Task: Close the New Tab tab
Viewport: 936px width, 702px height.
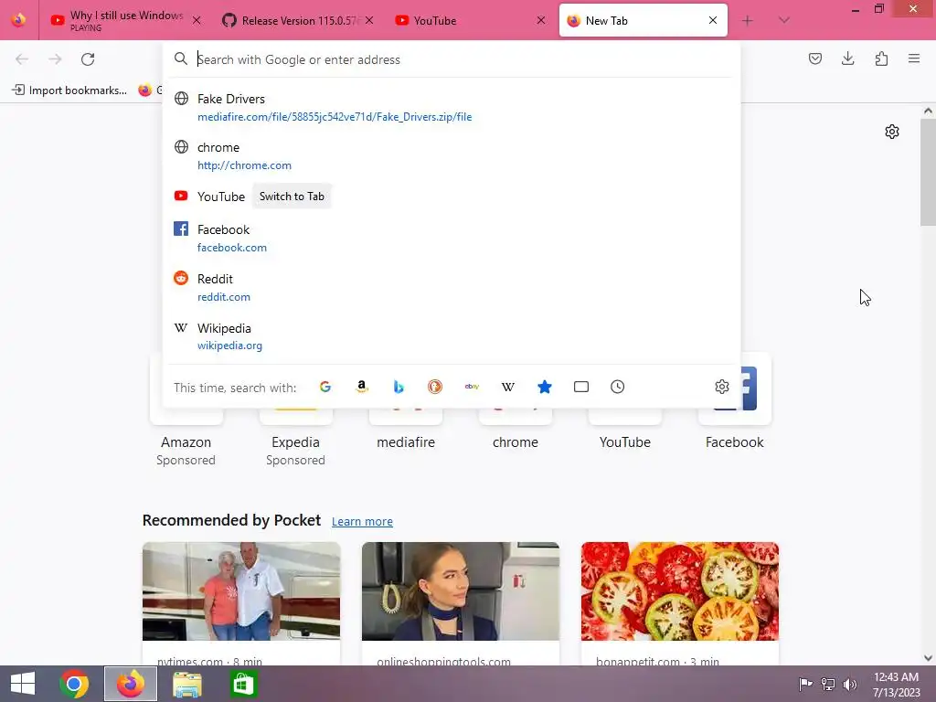Action: pos(713,20)
